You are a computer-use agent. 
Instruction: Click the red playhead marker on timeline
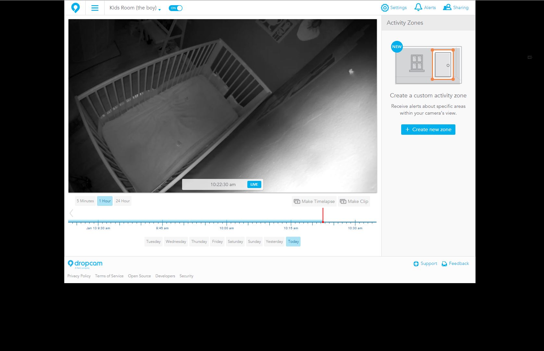323,215
